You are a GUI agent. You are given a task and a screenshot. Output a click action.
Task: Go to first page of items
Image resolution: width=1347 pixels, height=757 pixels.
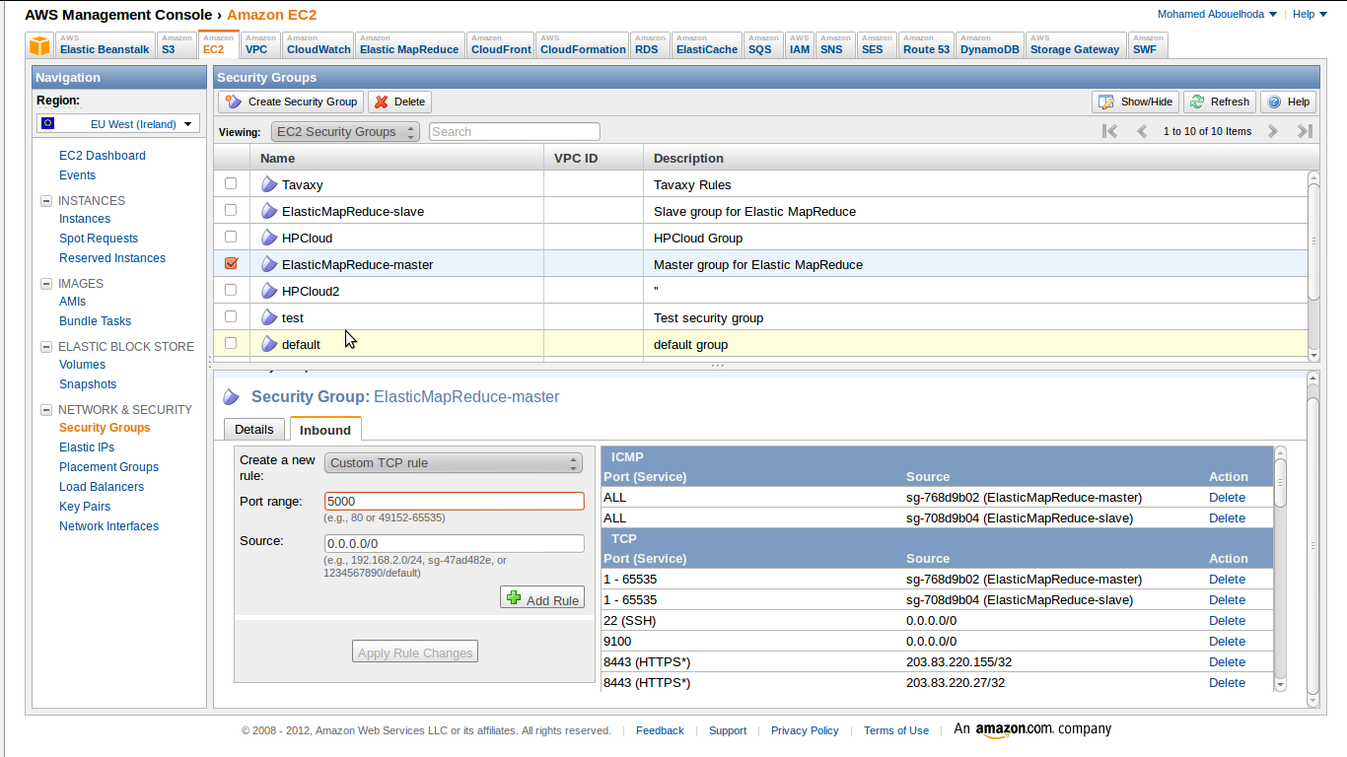click(x=1110, y=131)
